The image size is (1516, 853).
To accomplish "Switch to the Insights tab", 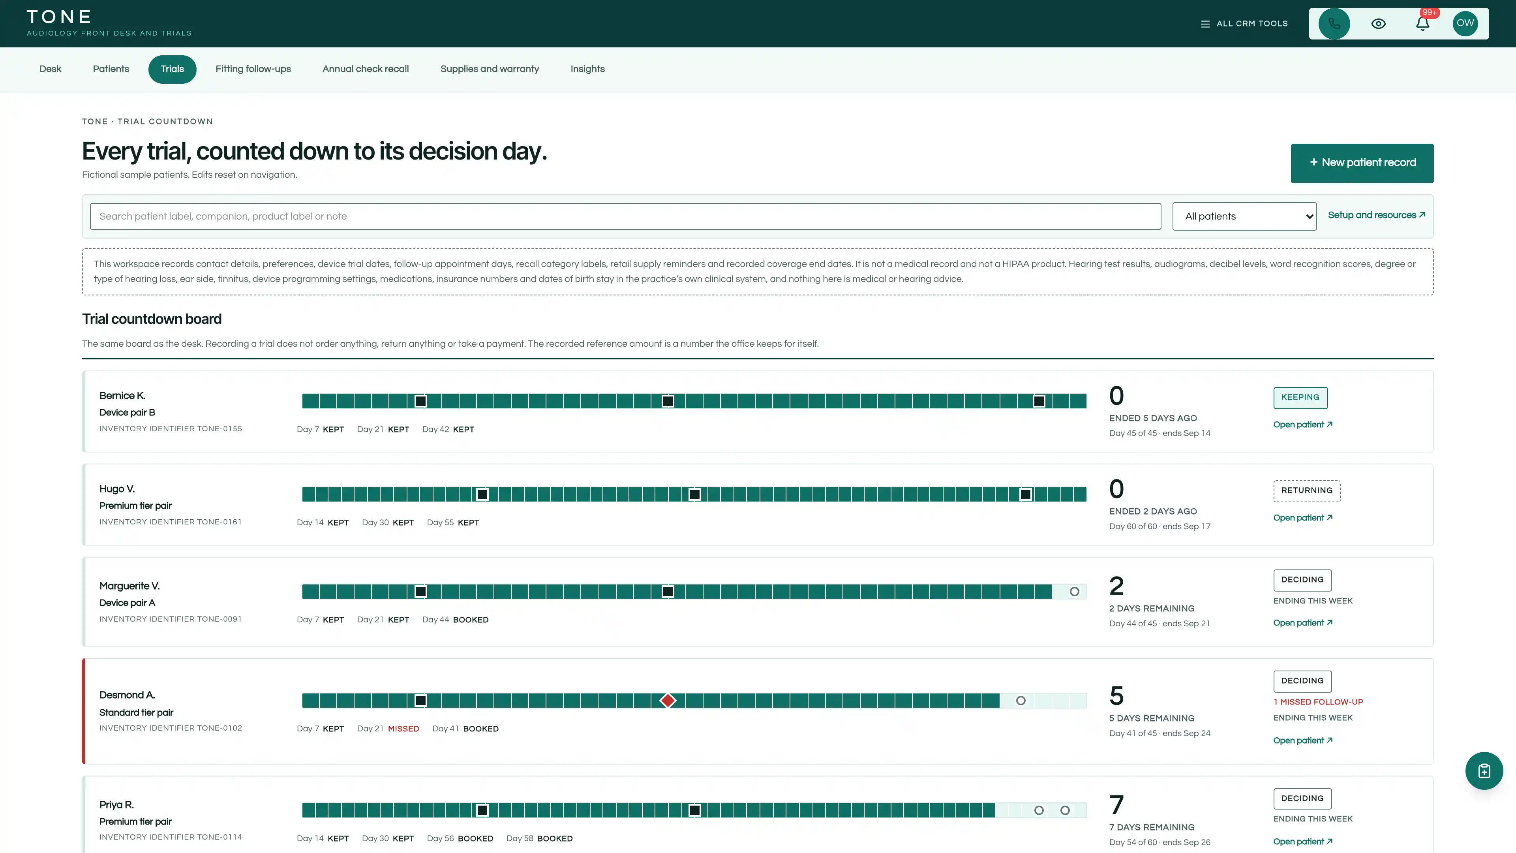I will tap(587, 69).
